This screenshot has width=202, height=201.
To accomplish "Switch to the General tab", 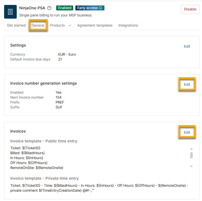I will tap(38, 25).
